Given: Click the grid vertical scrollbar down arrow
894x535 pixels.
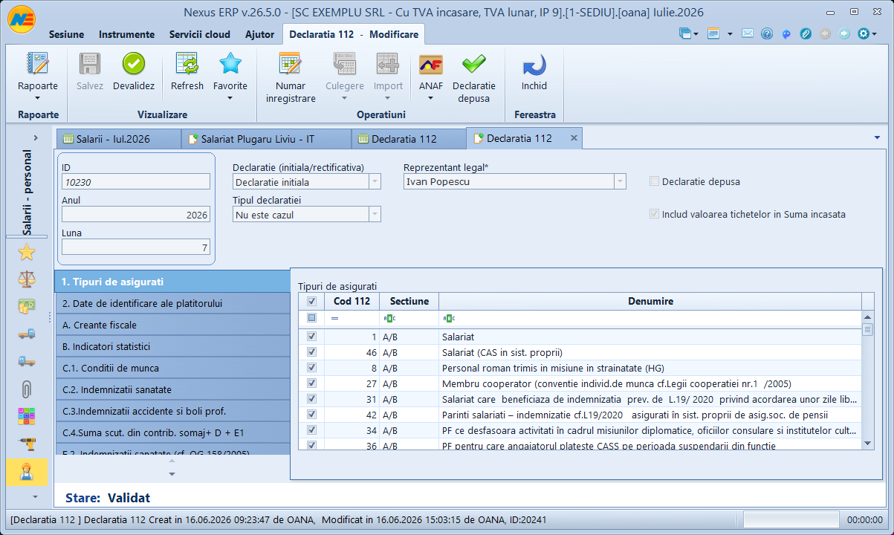Looking at the screenshot, I should pos(868,443).
